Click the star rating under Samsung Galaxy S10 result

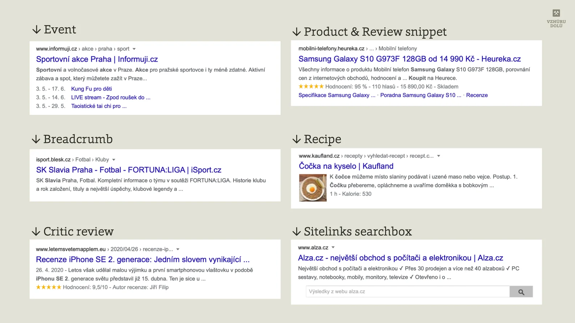coord(311,86)
